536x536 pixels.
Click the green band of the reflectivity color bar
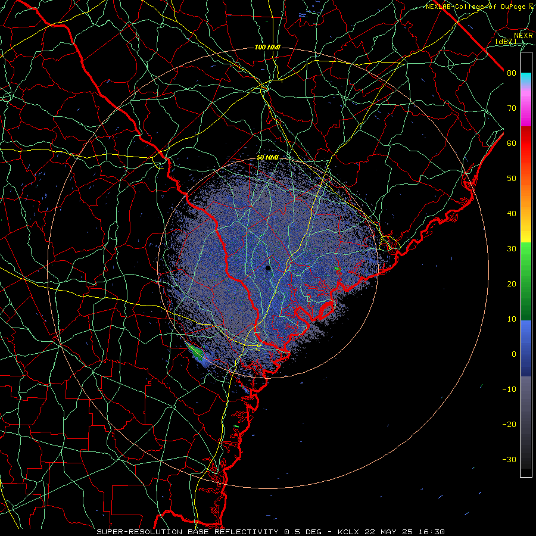click(526, 281)
